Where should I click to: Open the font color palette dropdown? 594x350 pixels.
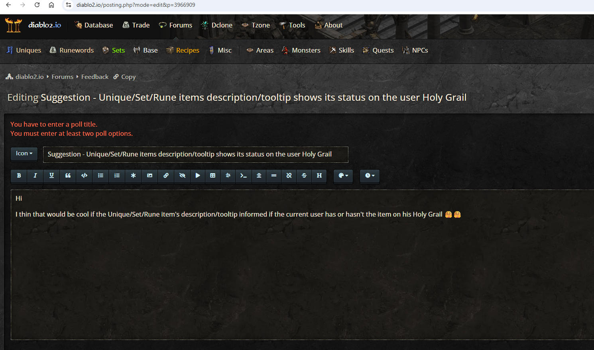click(x=343, y=176)
